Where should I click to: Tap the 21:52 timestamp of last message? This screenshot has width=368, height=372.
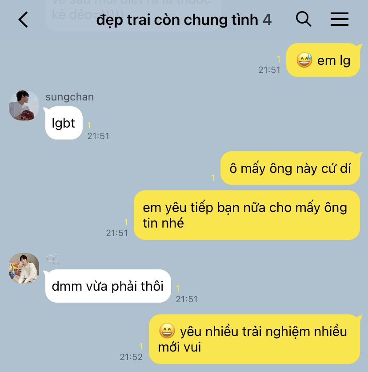[x=131, y=357]
